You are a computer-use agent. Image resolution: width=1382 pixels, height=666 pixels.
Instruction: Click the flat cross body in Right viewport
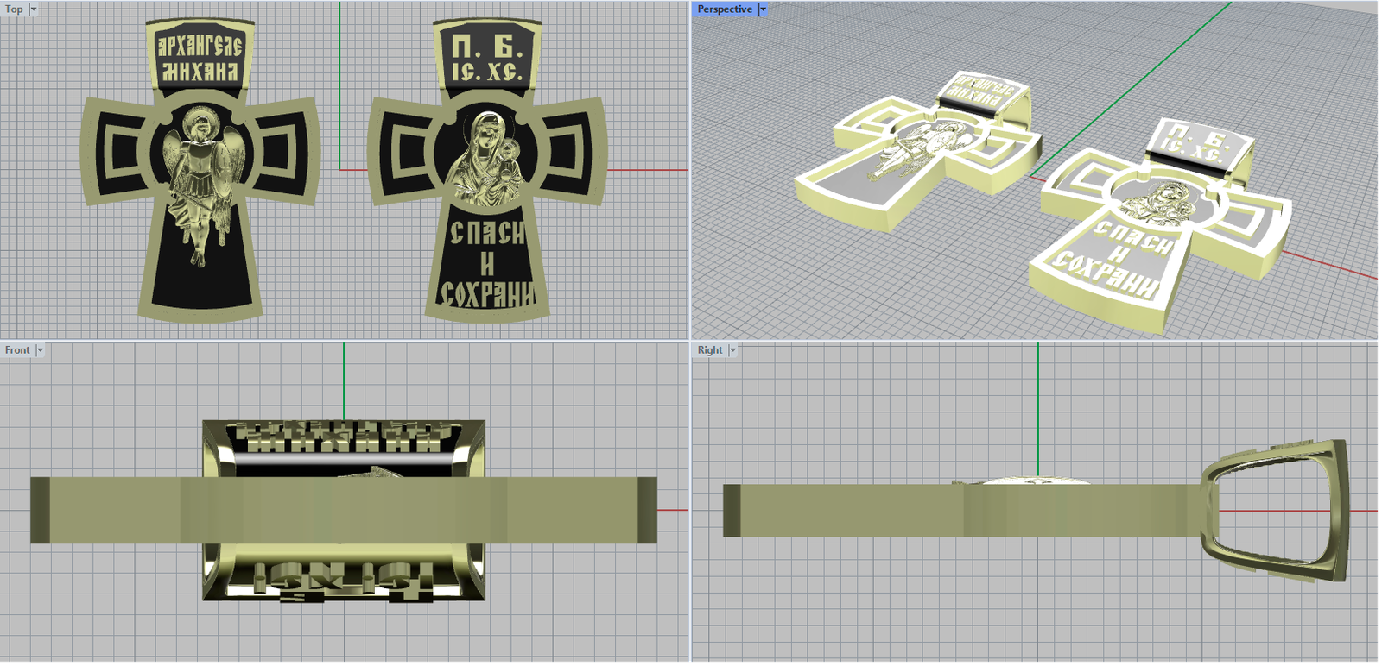[950, 511]
